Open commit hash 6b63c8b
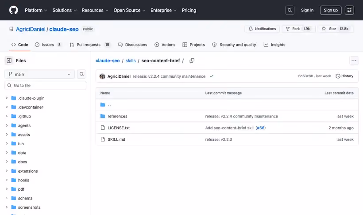The width and height of the screenshot is (363, 215). pos(305,76)
